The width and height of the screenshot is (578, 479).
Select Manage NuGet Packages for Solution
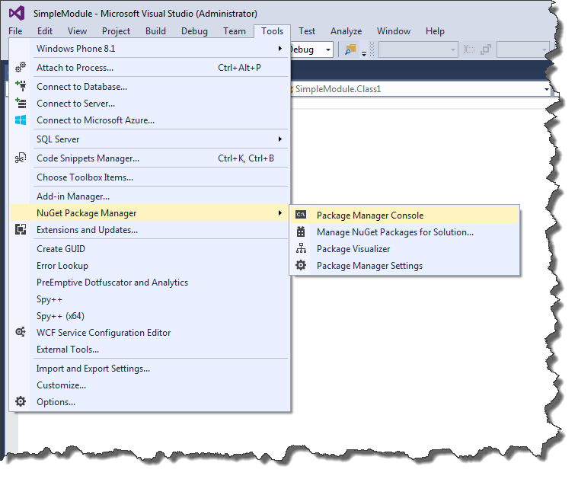pos(394,232)
